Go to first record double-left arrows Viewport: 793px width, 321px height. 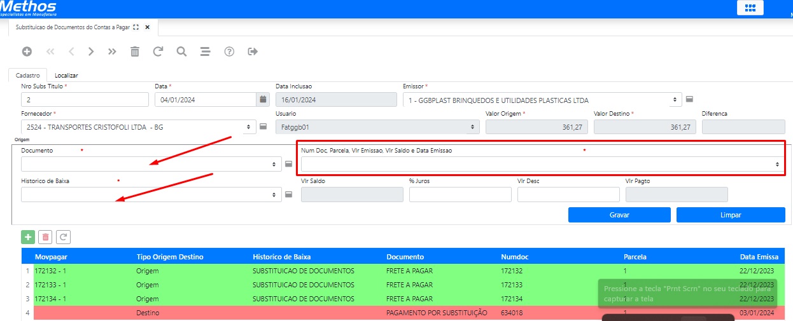50,51
